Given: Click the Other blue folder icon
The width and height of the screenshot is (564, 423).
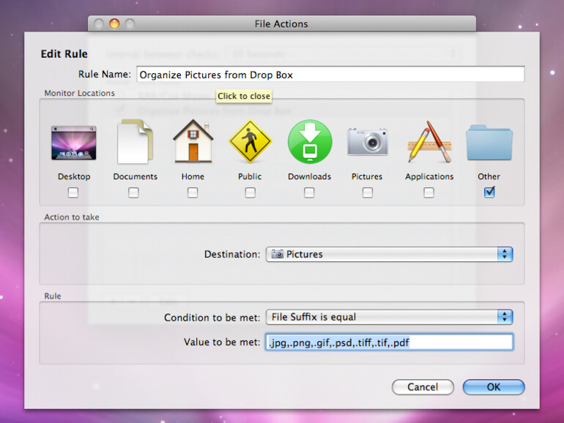Looking at the screenshot, I should 489,142.
